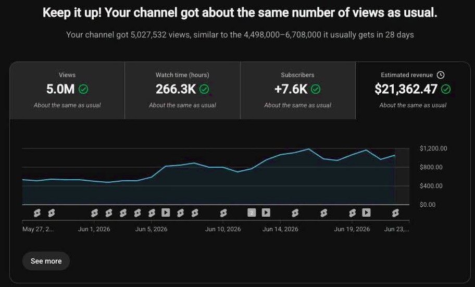This screenshot has height=287, width=475.
Task: Click the green check next to 5.0M
Action: pos(83,89)
